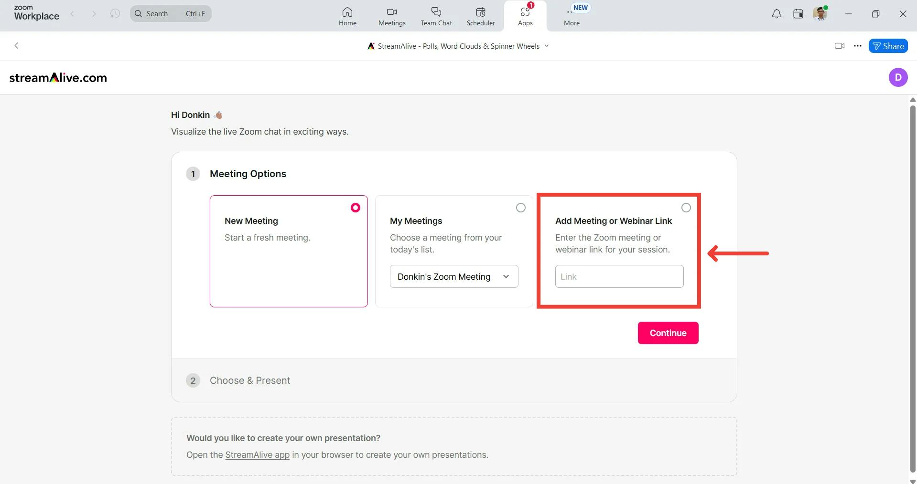
Task: Click the back arrow below Zoom Workplace
Action: pos(17,46)
